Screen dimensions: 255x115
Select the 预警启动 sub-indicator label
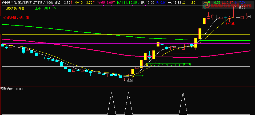pyautogui.click(x=7, y=89)
